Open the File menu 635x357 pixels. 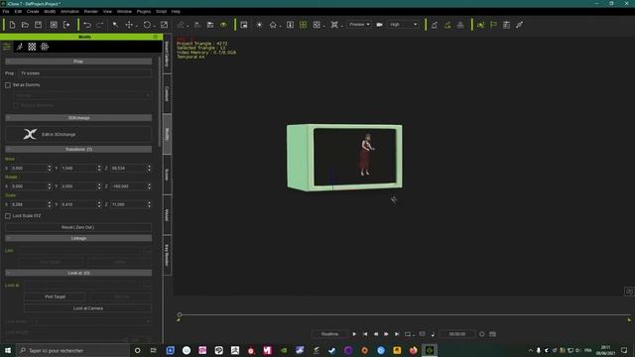(x=6, y=11)
